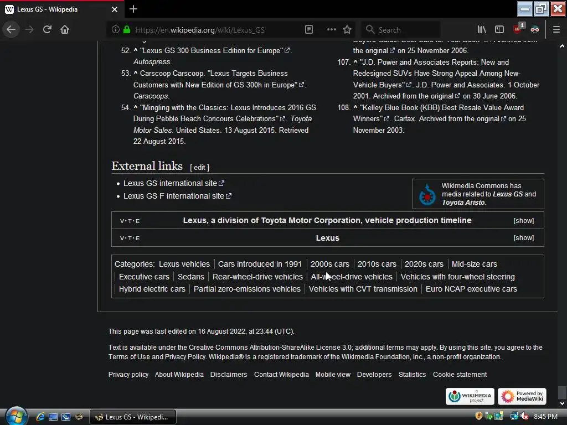Click the security shield tray icon
This screenshot has width=567, height=425.
[479, 416]
